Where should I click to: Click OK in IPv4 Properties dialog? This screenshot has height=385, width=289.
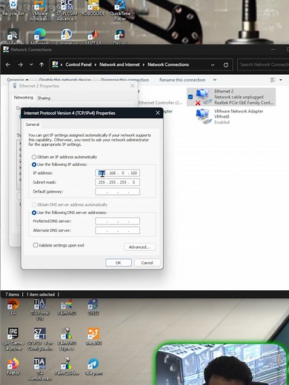pos(119,263)
